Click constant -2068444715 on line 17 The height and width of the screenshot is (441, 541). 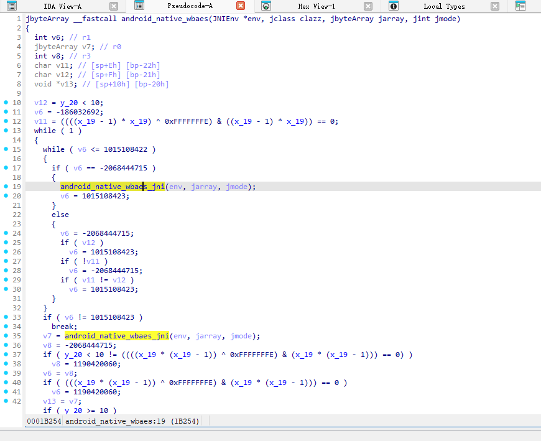point(124,168)
